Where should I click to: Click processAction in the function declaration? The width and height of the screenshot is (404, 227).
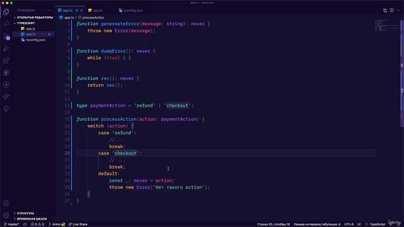[x=119, y=119]
